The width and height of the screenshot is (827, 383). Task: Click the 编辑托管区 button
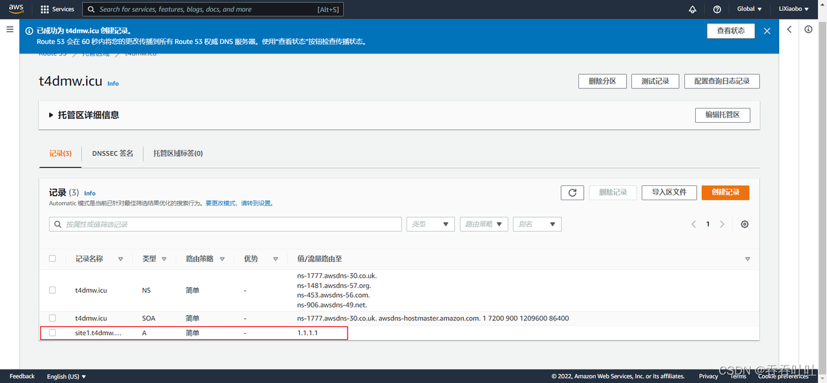click(722, 115)
